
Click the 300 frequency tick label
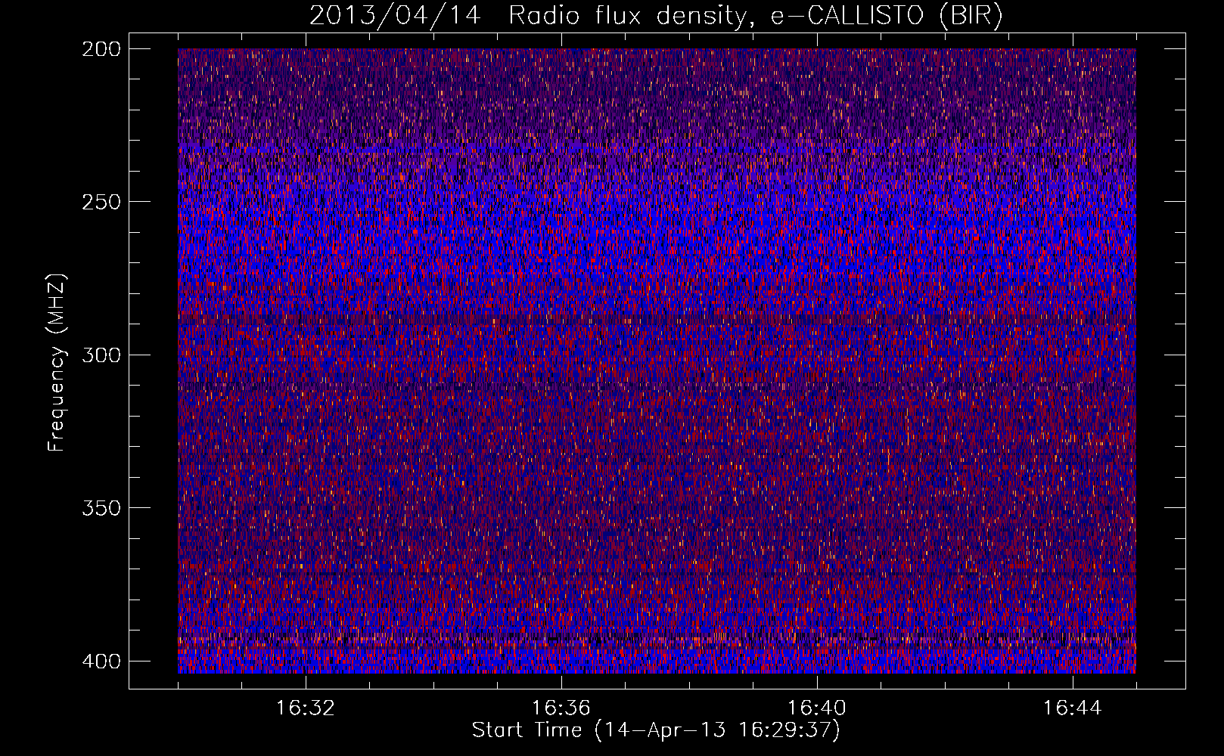[101, 355]
